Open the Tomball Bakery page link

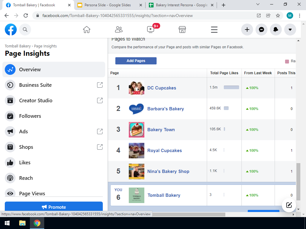tap(164, 195)
